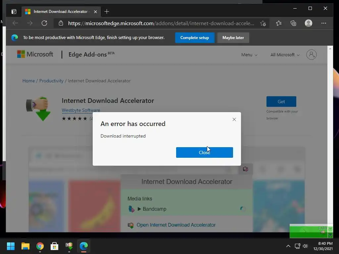This screenshot has width=339, height=254.
Task: Close the error dialog with the Close button
Action: (x=204, y=152)
